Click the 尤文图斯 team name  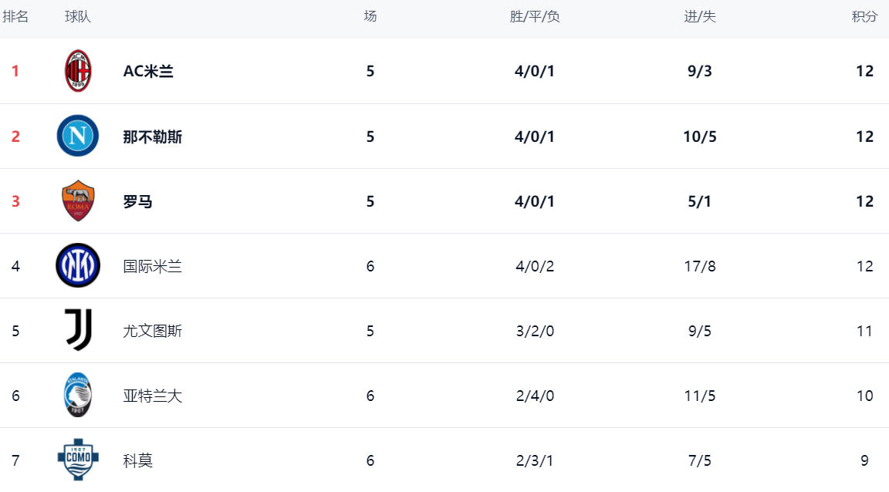tap(153, 331)
